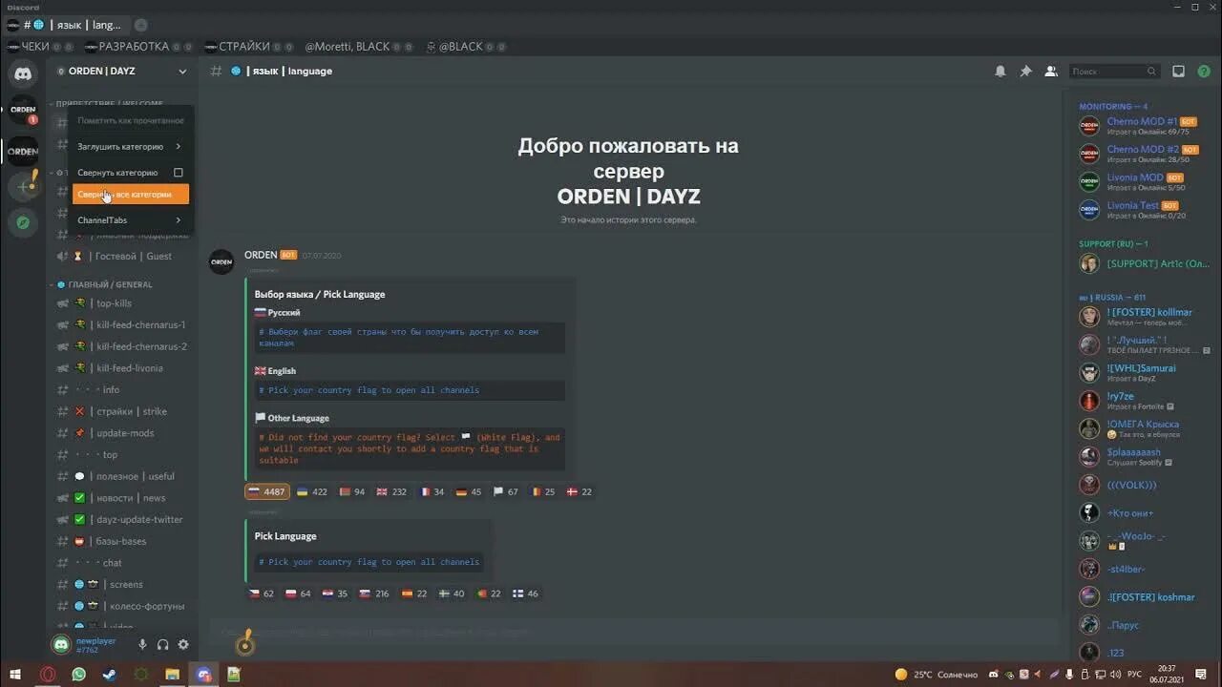
Task: Toggle the white flag reaction with 67
Action: (506, 491)
